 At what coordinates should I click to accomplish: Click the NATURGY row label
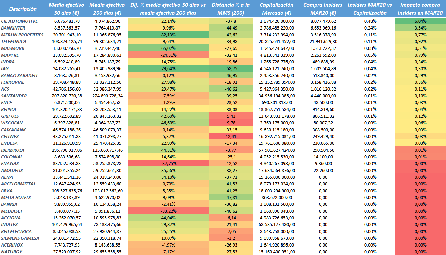(12, 252)
